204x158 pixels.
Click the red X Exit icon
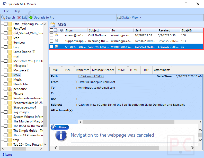[19, 18]
